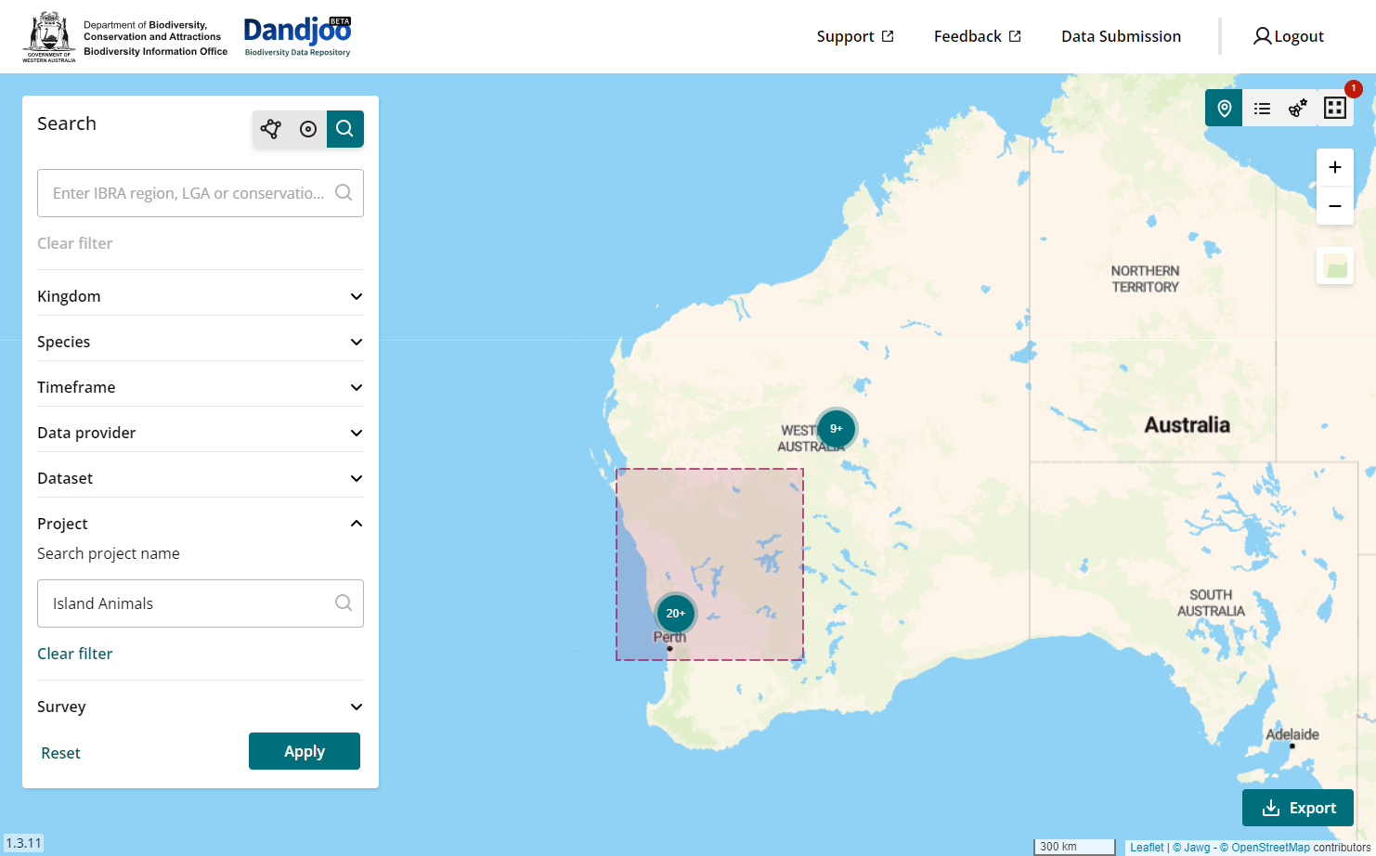The width and height of the screenshot is (1376, 856).
Task: Open the species view with bee icon
Action: (1298, 108)
